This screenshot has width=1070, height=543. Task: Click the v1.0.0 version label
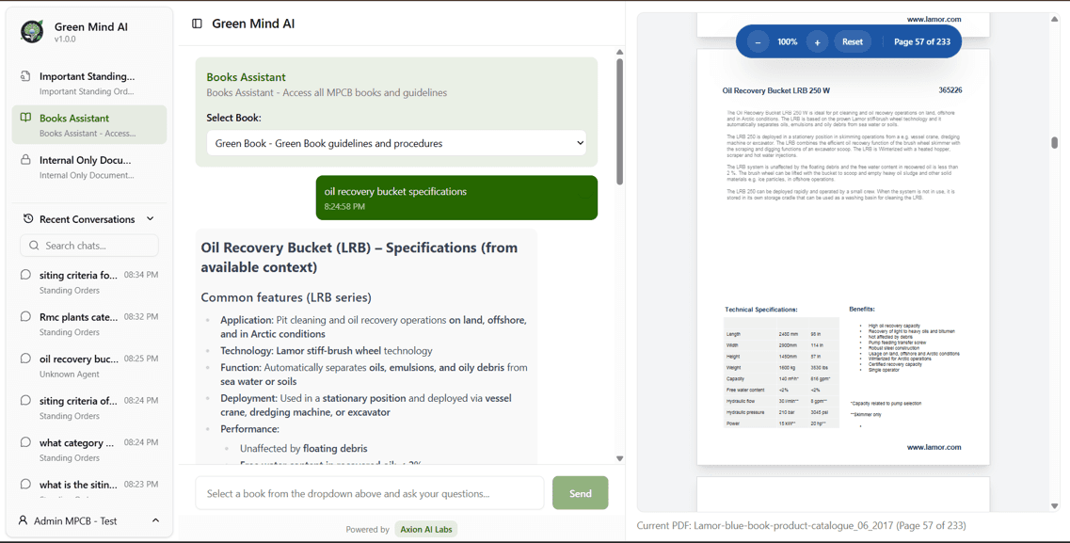(65, 40)
